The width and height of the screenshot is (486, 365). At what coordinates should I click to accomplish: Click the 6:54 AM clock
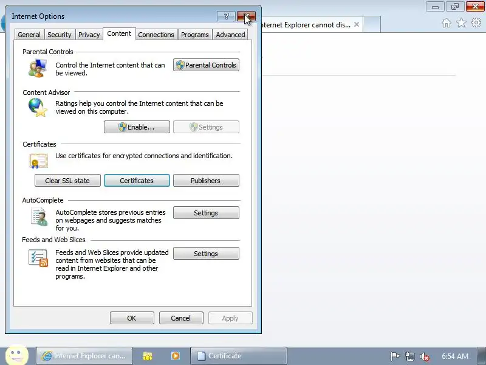[455, 356]
